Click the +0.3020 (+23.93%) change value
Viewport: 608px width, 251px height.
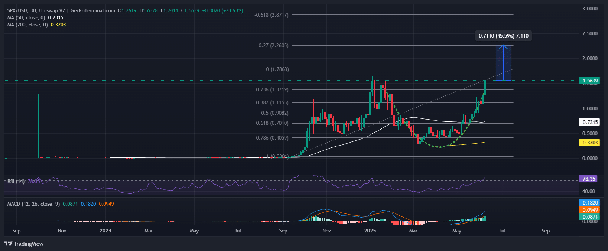pos(222,10)
